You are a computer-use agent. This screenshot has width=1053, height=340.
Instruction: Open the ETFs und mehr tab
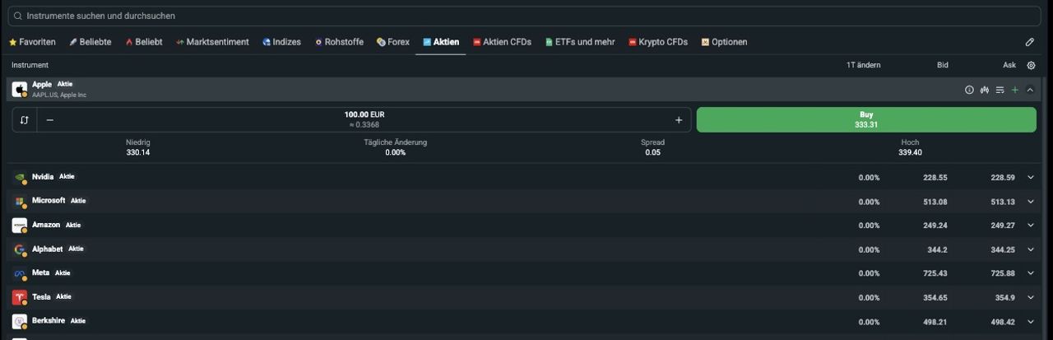580,42
